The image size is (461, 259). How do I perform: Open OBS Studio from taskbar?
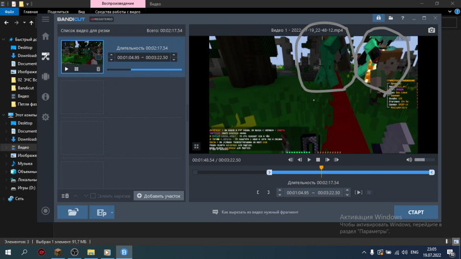[74, 252]
